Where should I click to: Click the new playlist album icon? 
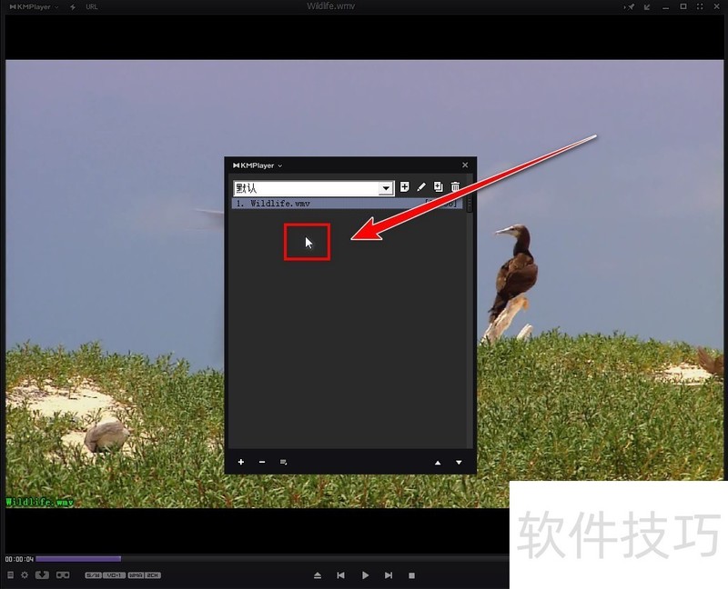(405, 187)
